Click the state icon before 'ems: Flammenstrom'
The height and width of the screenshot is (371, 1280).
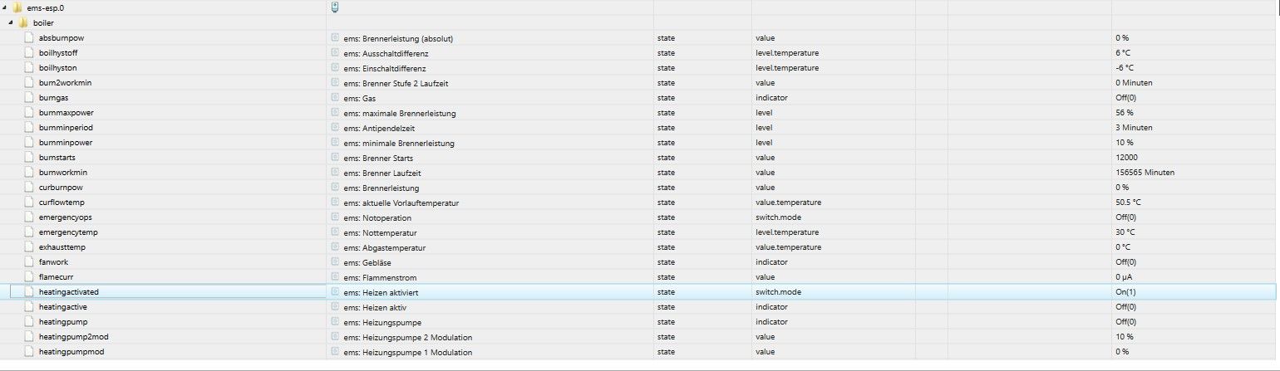tap(335, 276)
